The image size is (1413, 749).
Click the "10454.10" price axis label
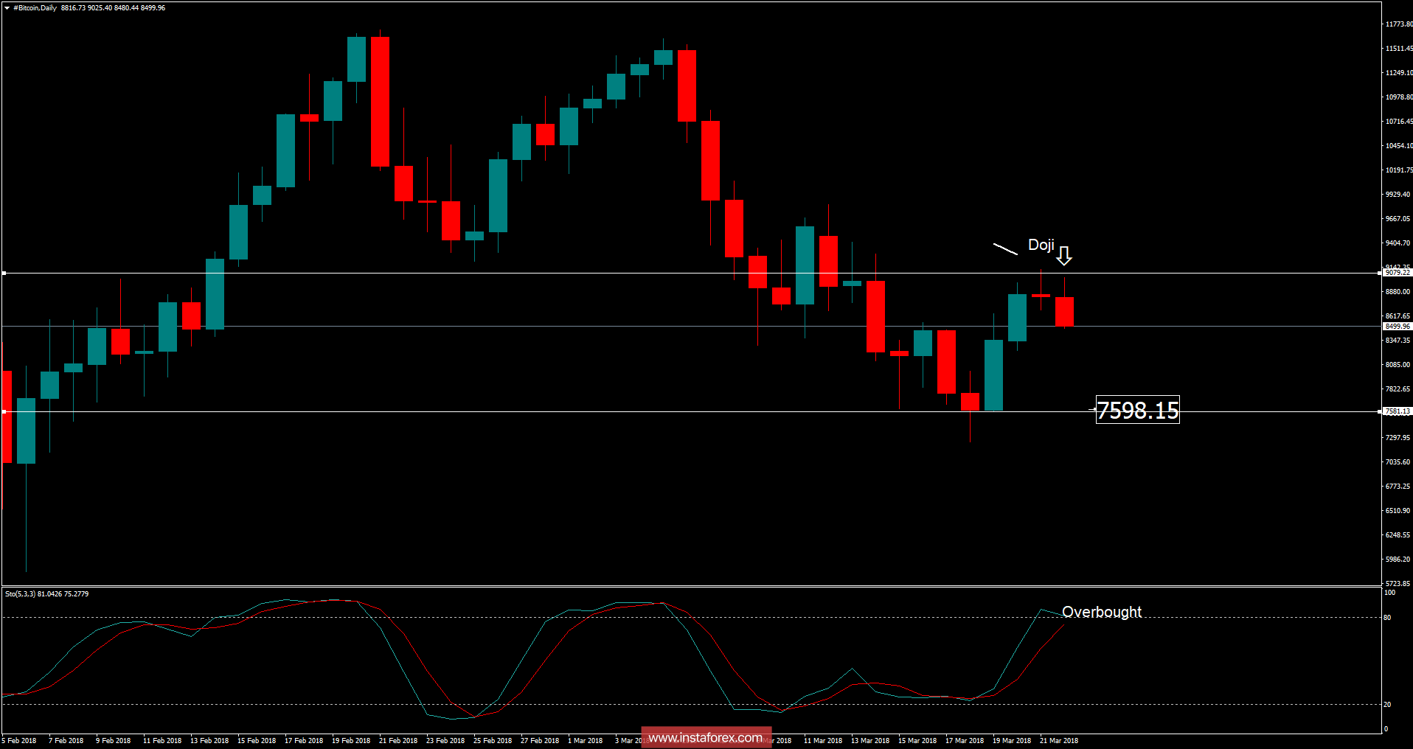click(1398, 146)
